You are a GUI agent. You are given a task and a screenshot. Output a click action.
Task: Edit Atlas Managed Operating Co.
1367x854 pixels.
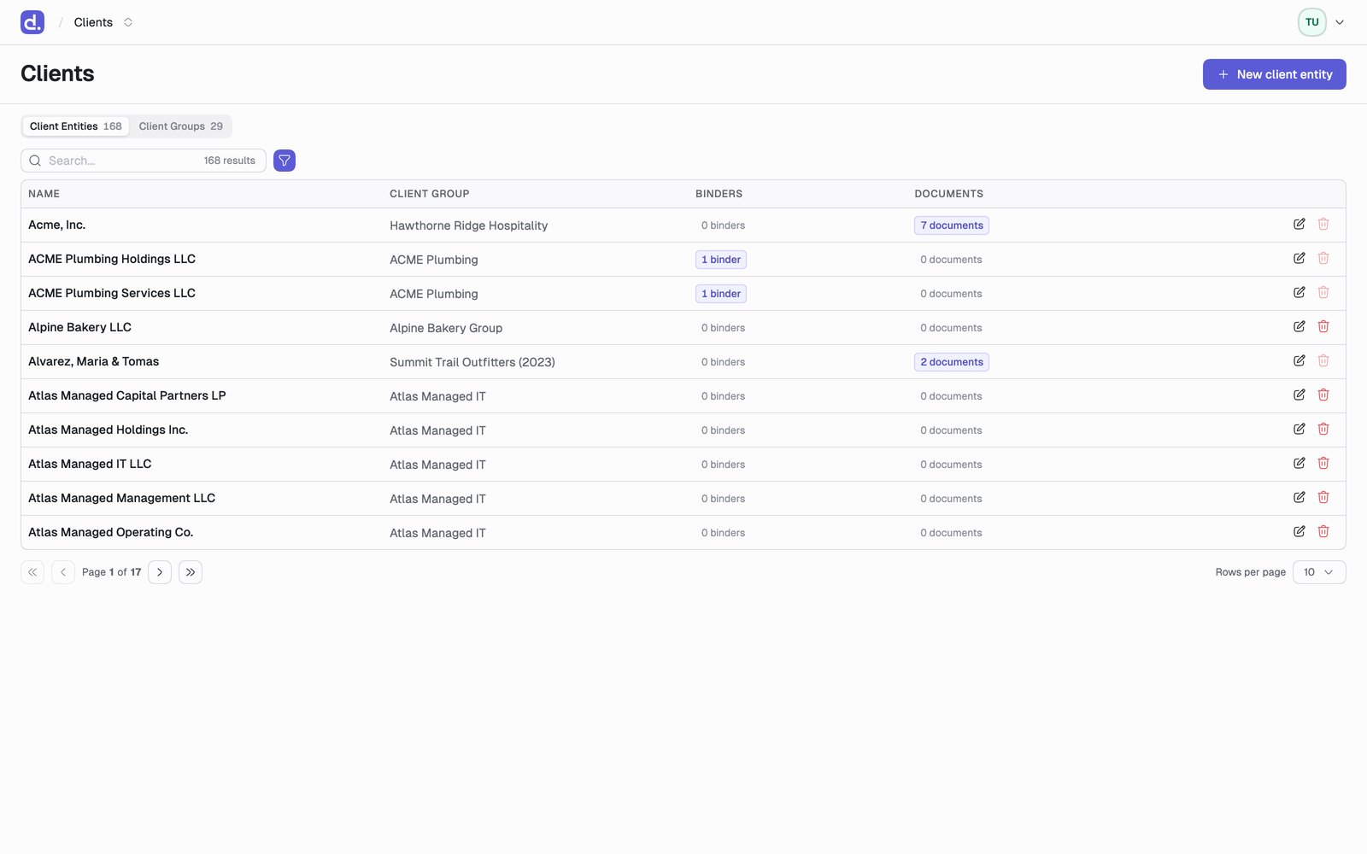[x=1299, y=531]
